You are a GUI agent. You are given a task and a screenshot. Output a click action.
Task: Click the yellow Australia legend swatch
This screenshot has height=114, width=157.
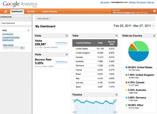point(126,90)
